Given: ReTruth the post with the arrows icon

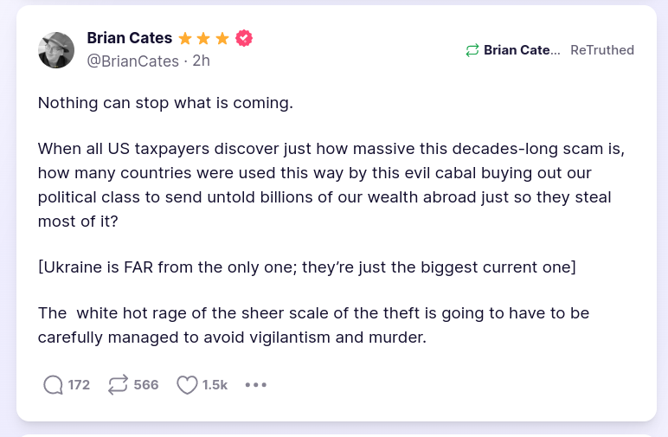Looking at the screenshot, I should [118, 385].
